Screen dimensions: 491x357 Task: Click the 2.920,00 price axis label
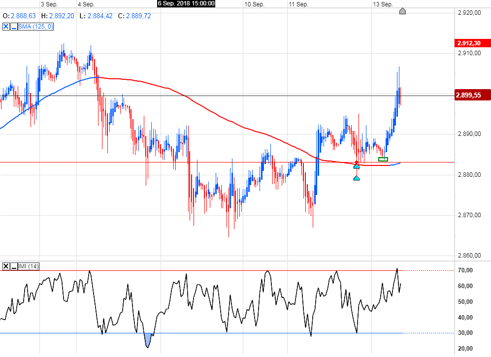click(x=469, y=13)
